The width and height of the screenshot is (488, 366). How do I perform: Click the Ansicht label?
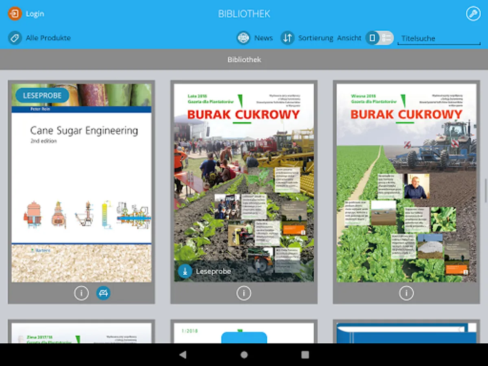[349, 38]
